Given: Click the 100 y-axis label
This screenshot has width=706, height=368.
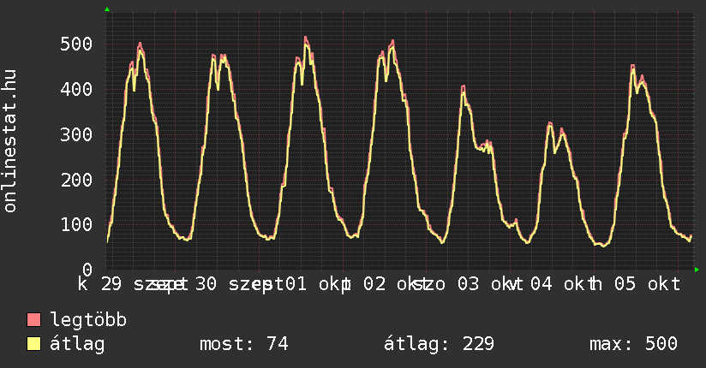Looking at the screenshot, I should [x=76, y=224].
